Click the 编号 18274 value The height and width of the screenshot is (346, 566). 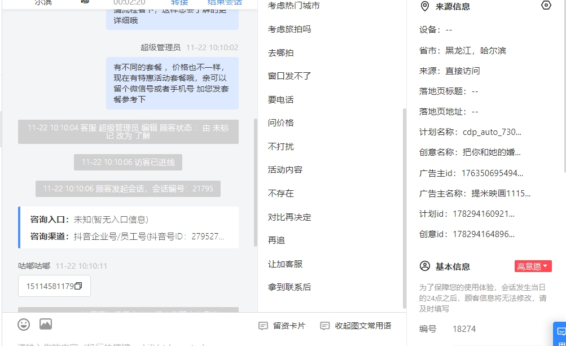pyautogui.click(x=464, y=329)
